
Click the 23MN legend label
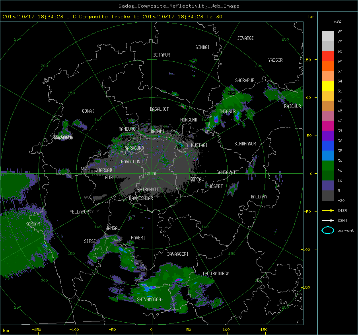342,220
